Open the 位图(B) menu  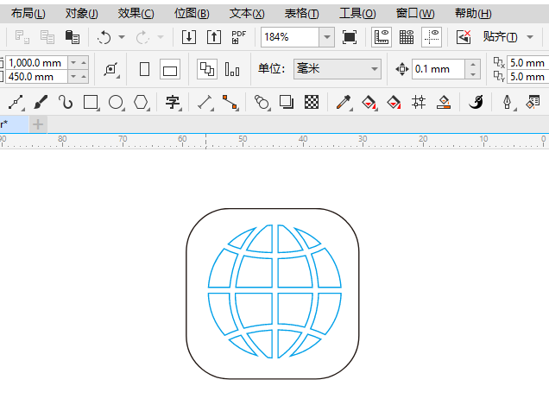pyautogui.click(x=192, y=14)
